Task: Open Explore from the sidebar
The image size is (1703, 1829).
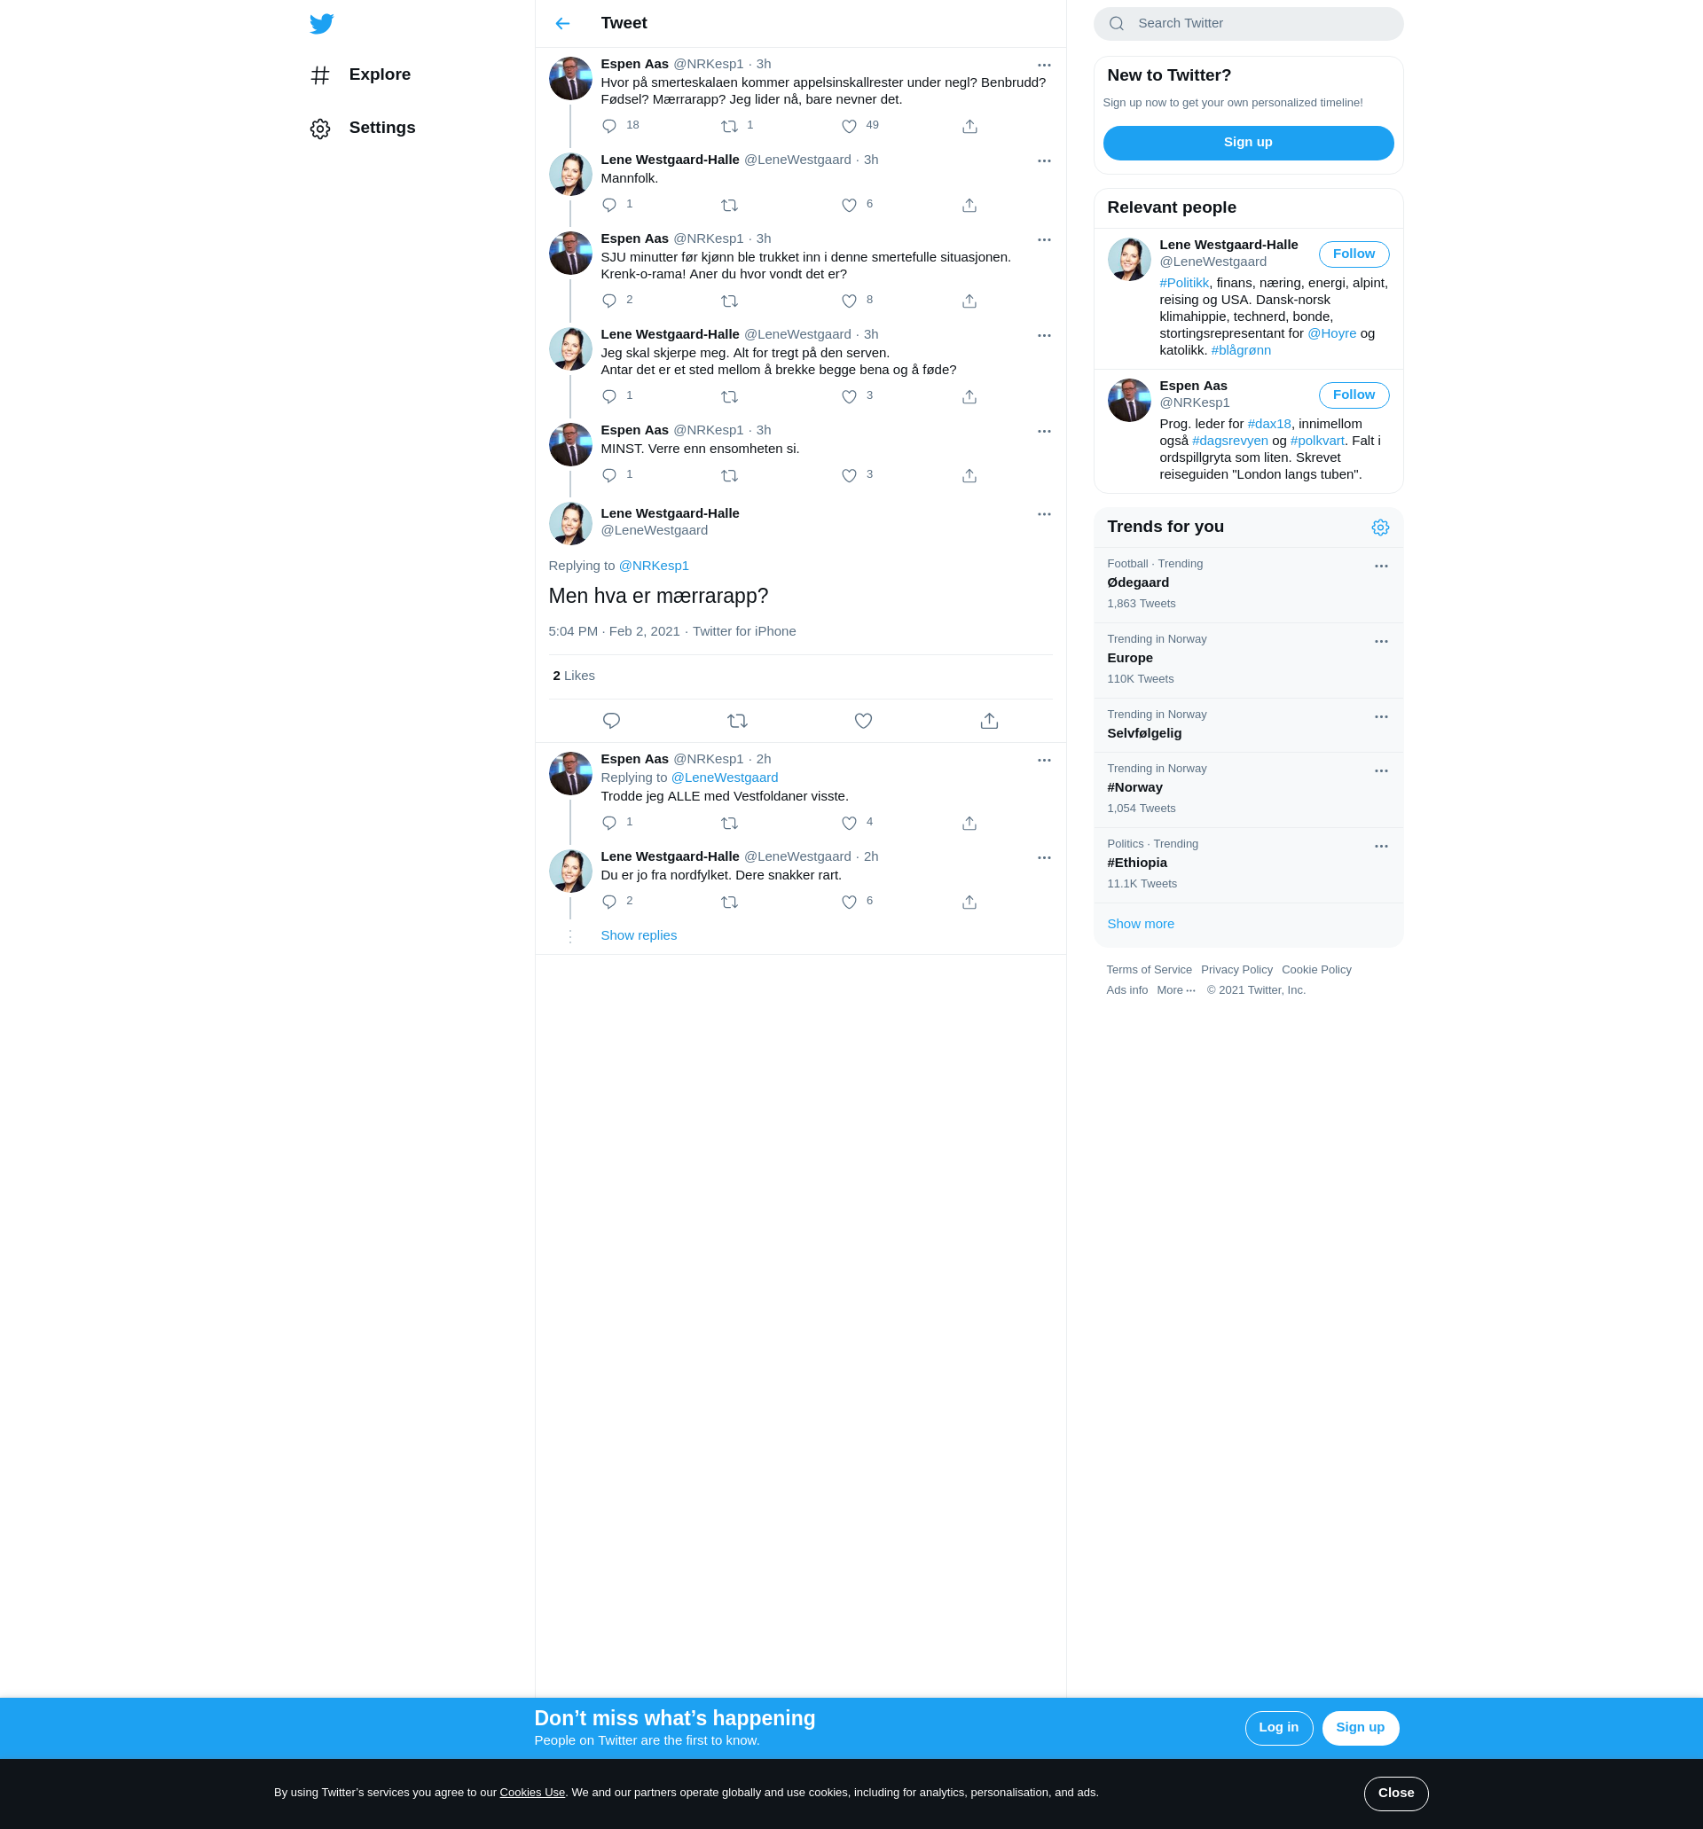Action: (x=362, y=75)
